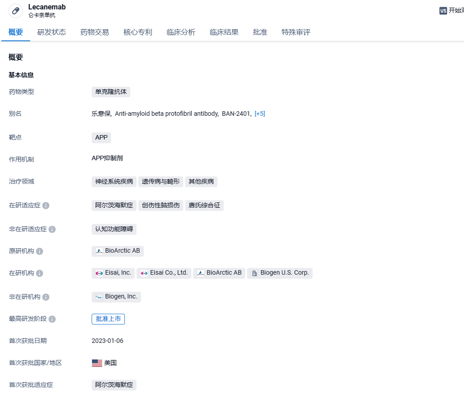Click the 认知功能障碍 tag

[x=114, y=229]
